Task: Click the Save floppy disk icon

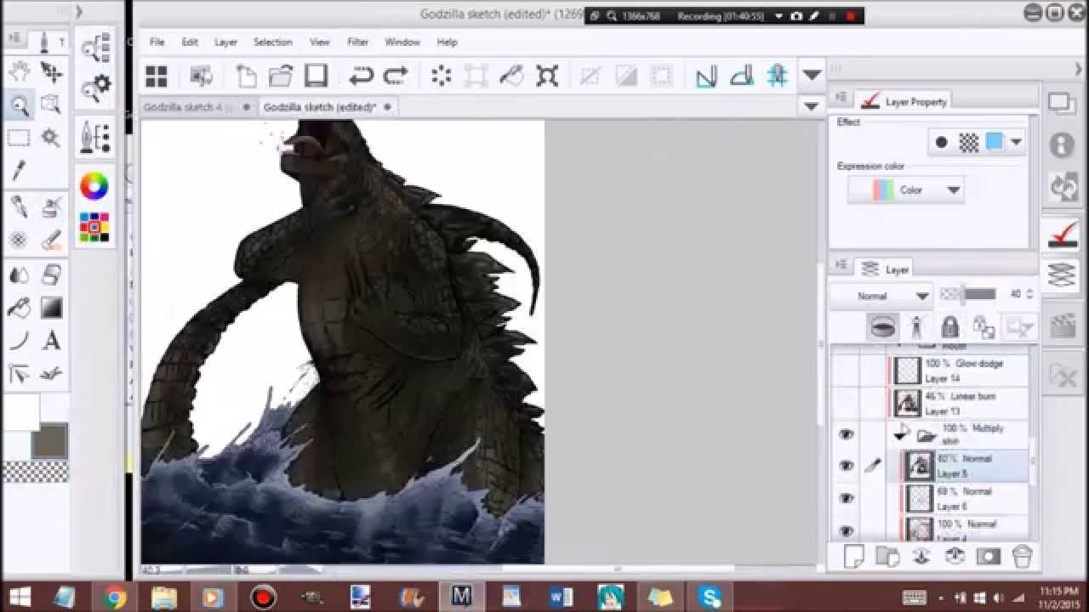Action: 316,76
